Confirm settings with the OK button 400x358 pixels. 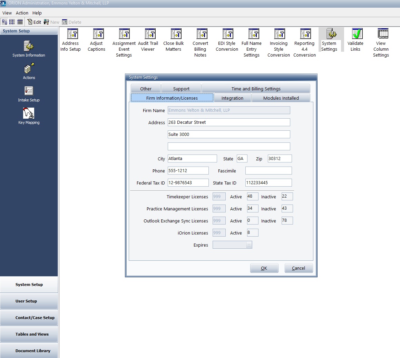264,268
